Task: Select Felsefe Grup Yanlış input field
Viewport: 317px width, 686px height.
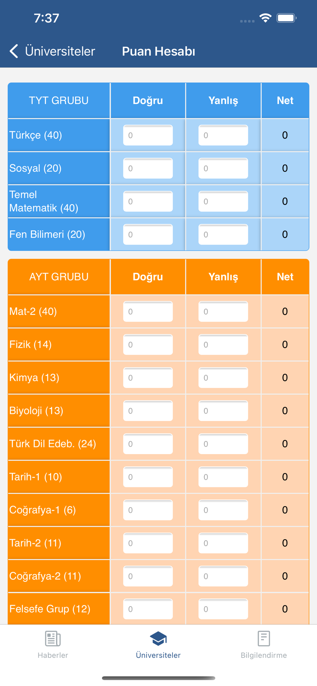Action: tap(223, 609)
